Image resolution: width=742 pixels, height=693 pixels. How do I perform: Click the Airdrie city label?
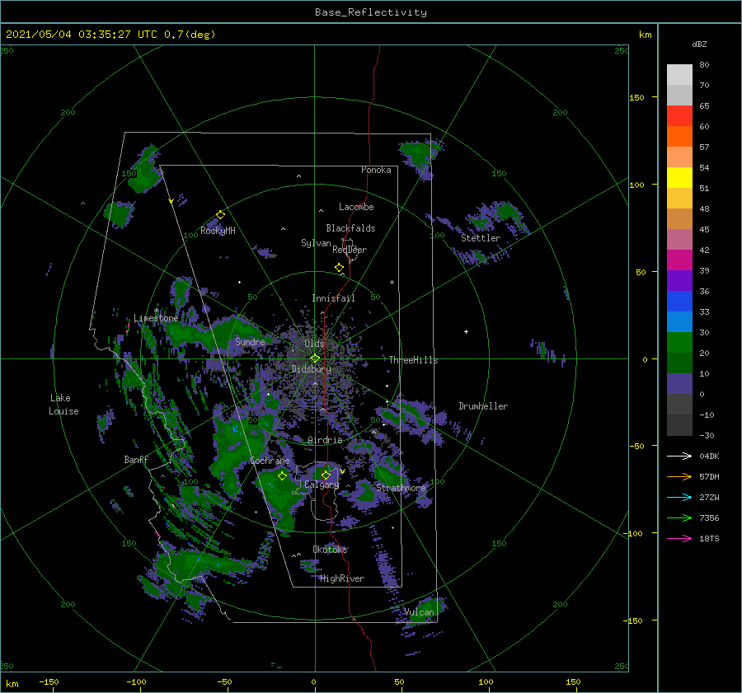click(x=325, y=440)
